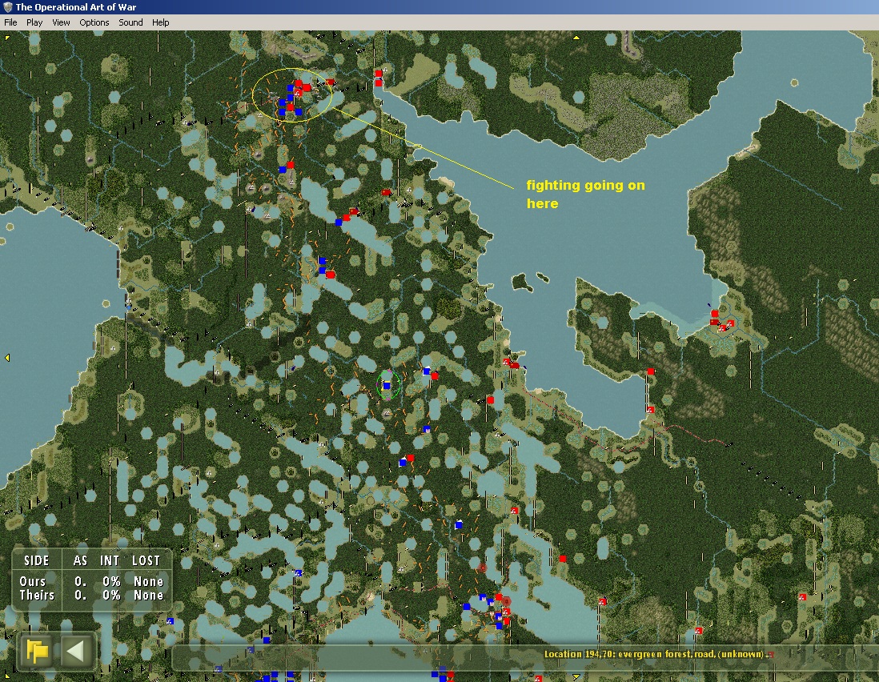Click the LOST column header
The height and width of the screenshot is (682, 879).
(x=146, y=561)
